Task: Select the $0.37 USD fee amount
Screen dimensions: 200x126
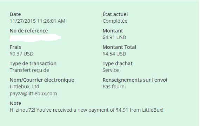Action: (21, 54)
